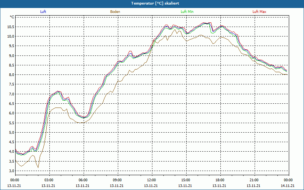Click the 06:00 time label
304x190 pixels.
(84, 180)
